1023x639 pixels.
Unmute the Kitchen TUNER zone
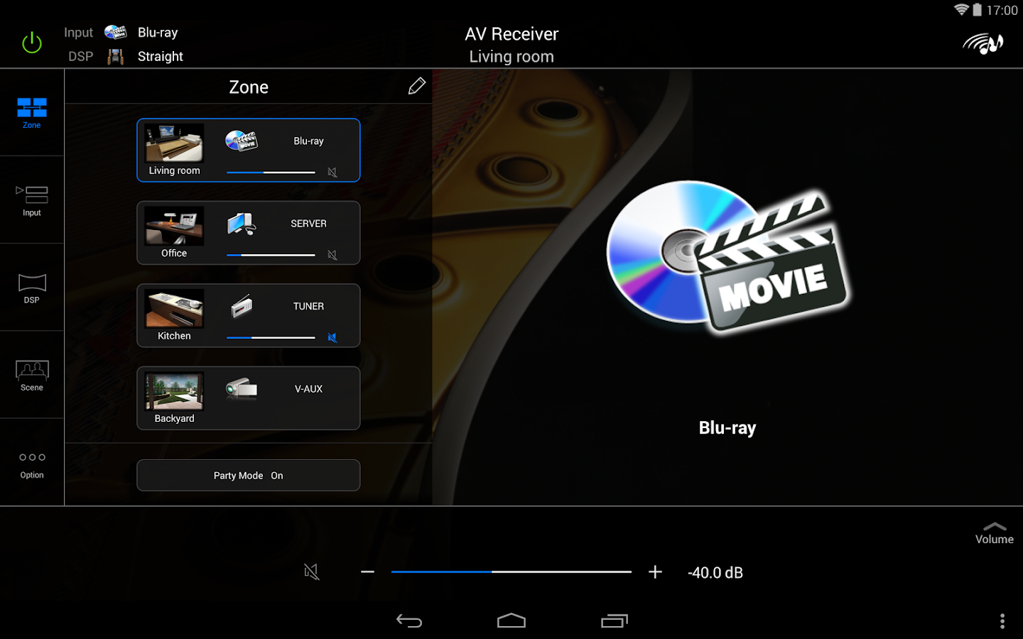[332, 337]
